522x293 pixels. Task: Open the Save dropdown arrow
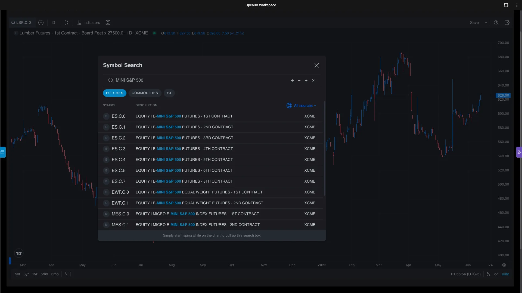click(x=486, y=23)
